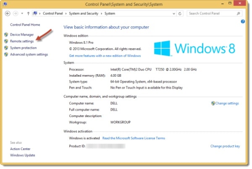Click the 64-bit Operating System value

click(144, 82)
